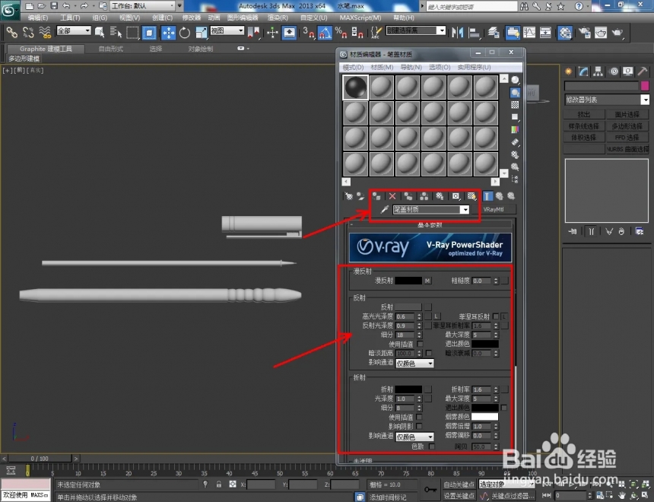Click 烟雾颜色 white color swatch

coord(484,417)
